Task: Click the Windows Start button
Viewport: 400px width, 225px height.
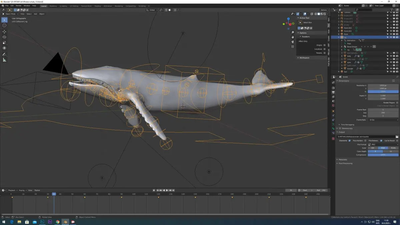Action: click(x=4, y=222)
